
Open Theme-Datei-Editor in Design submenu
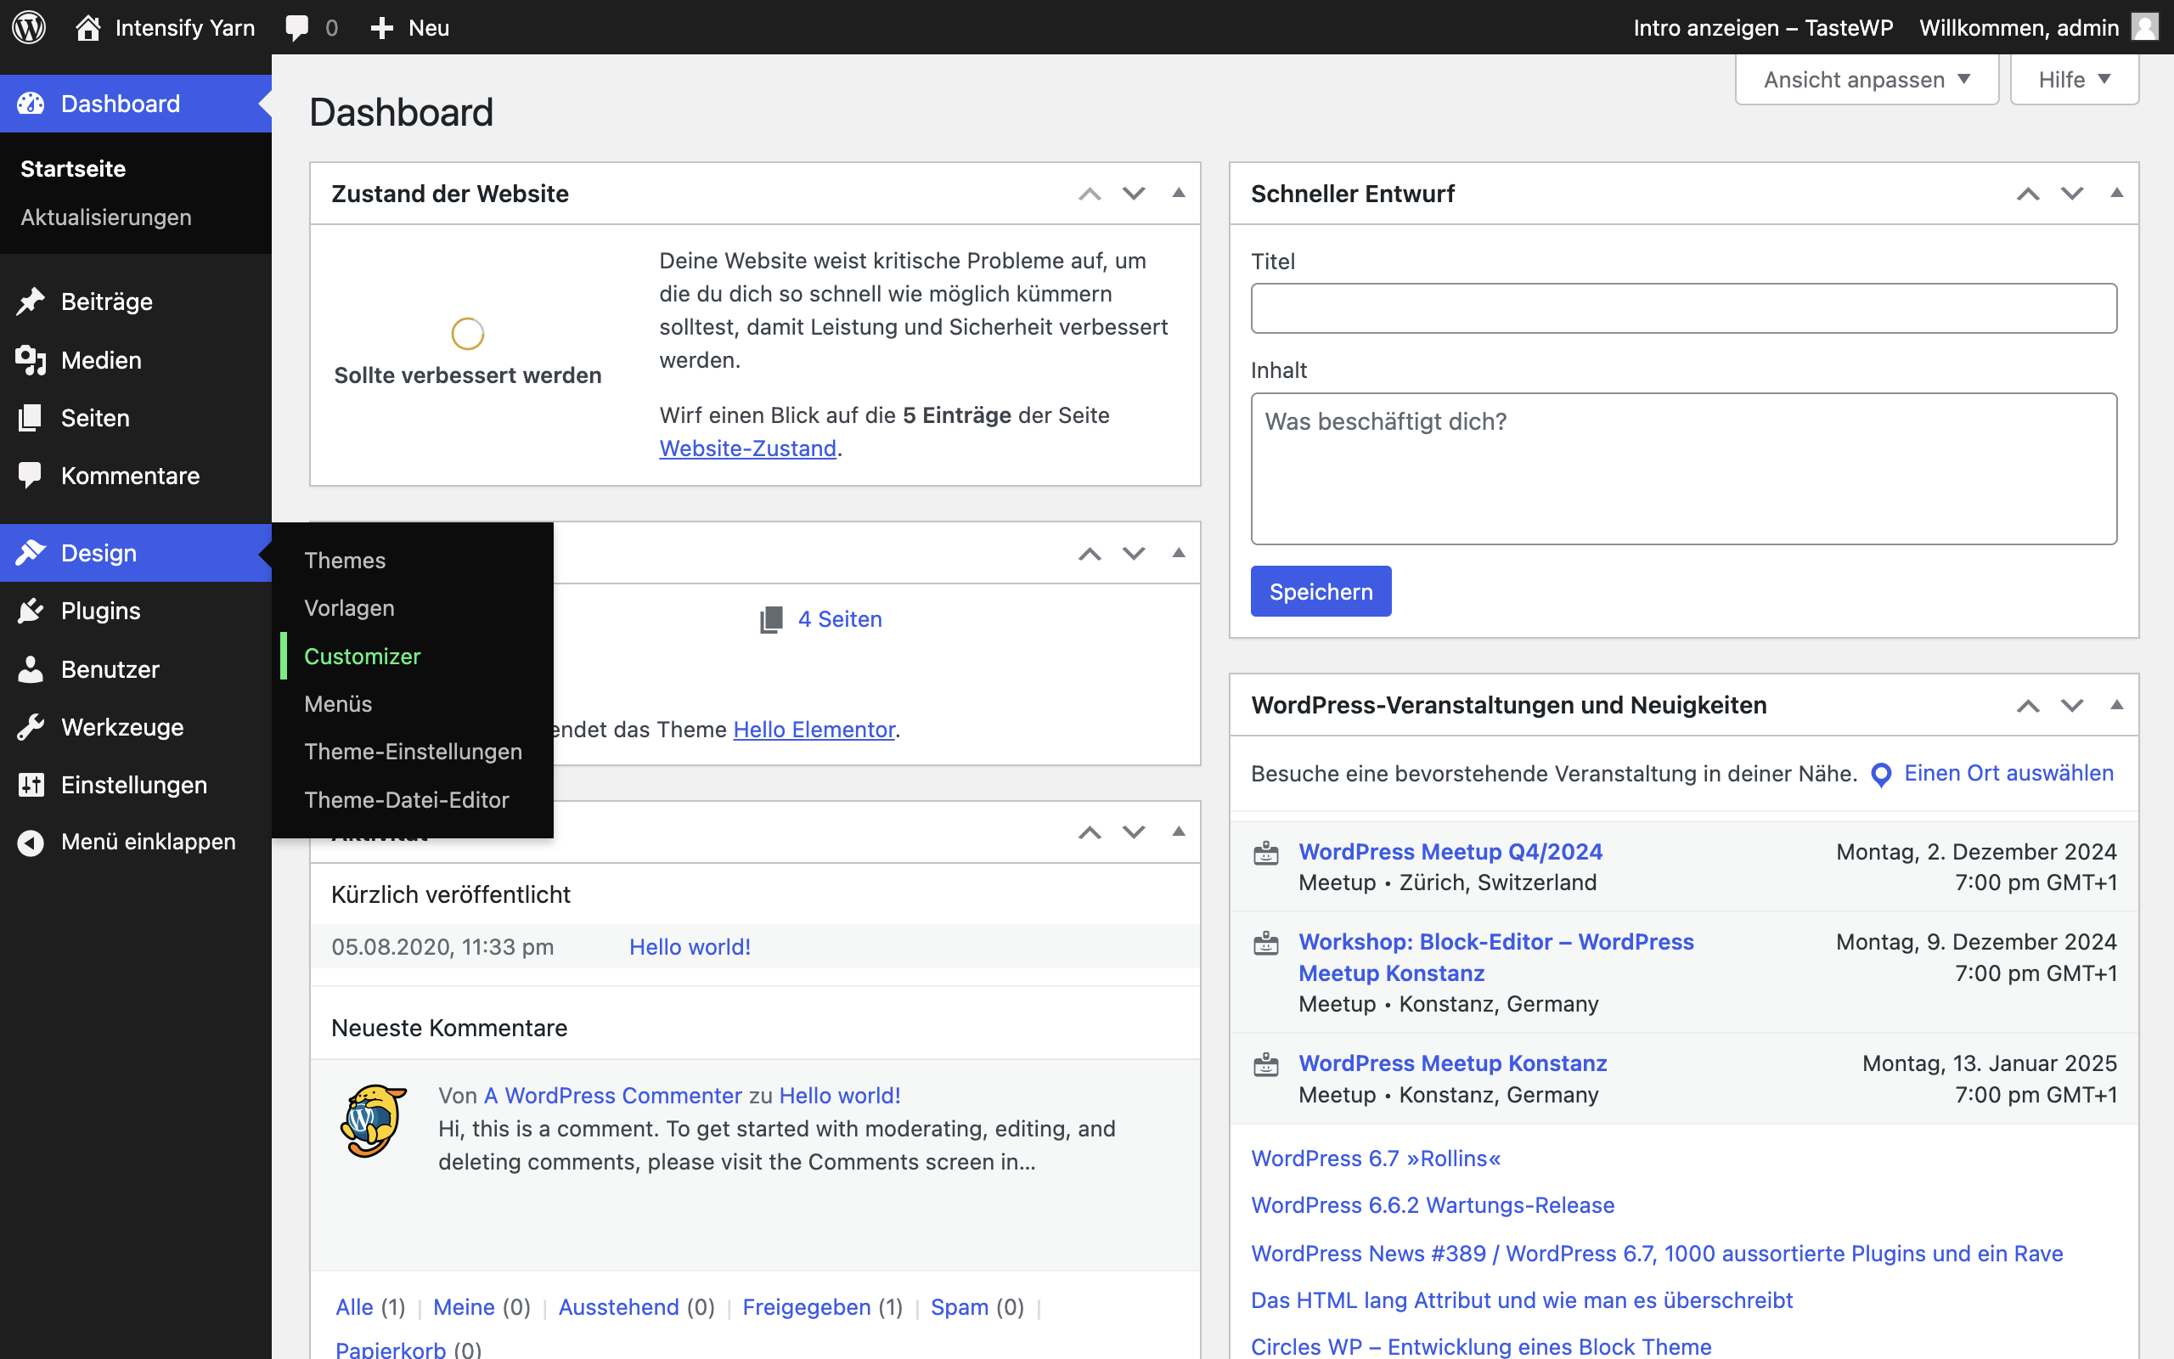(406, 799)
